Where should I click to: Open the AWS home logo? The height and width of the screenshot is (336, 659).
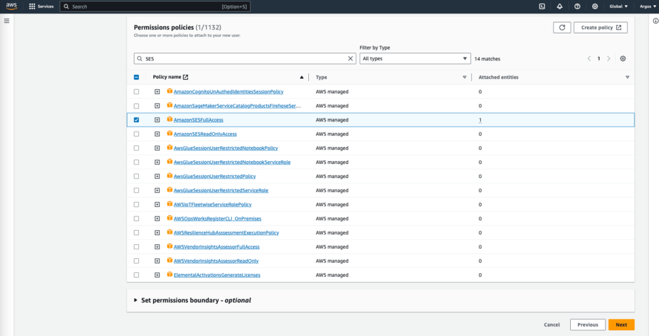12,6
